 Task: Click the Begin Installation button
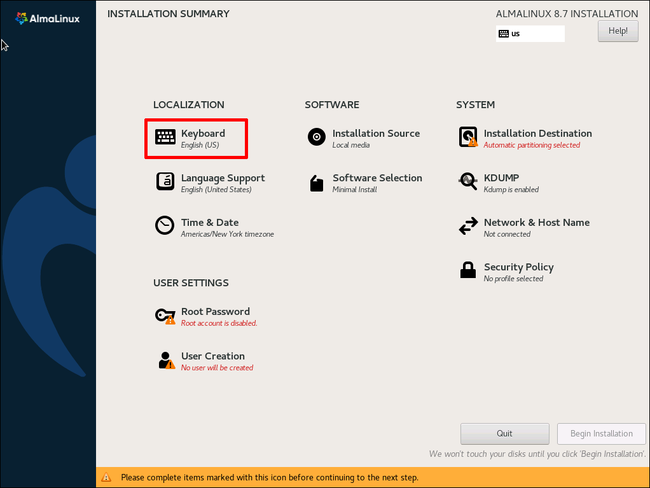[601, 433]
